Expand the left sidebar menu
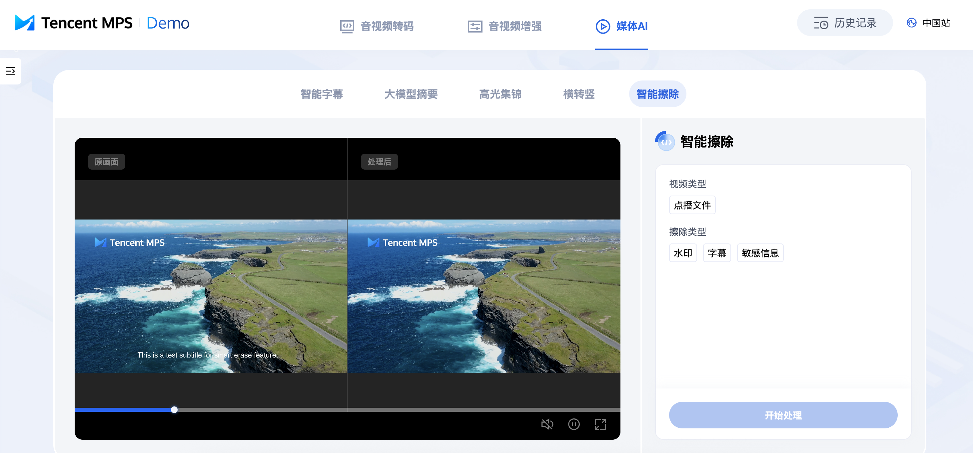The image size is (973, 453). 11,71
